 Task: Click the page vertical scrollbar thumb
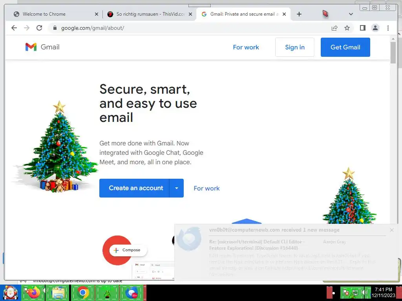click(x=393, y=53)
